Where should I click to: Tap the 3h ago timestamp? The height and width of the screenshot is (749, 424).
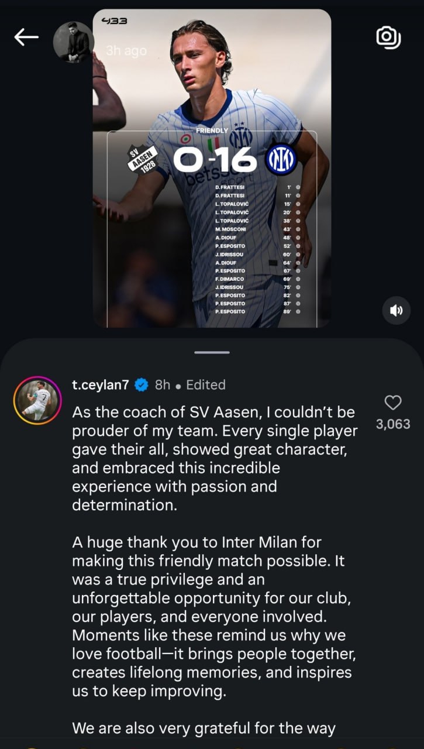[126, 51]
